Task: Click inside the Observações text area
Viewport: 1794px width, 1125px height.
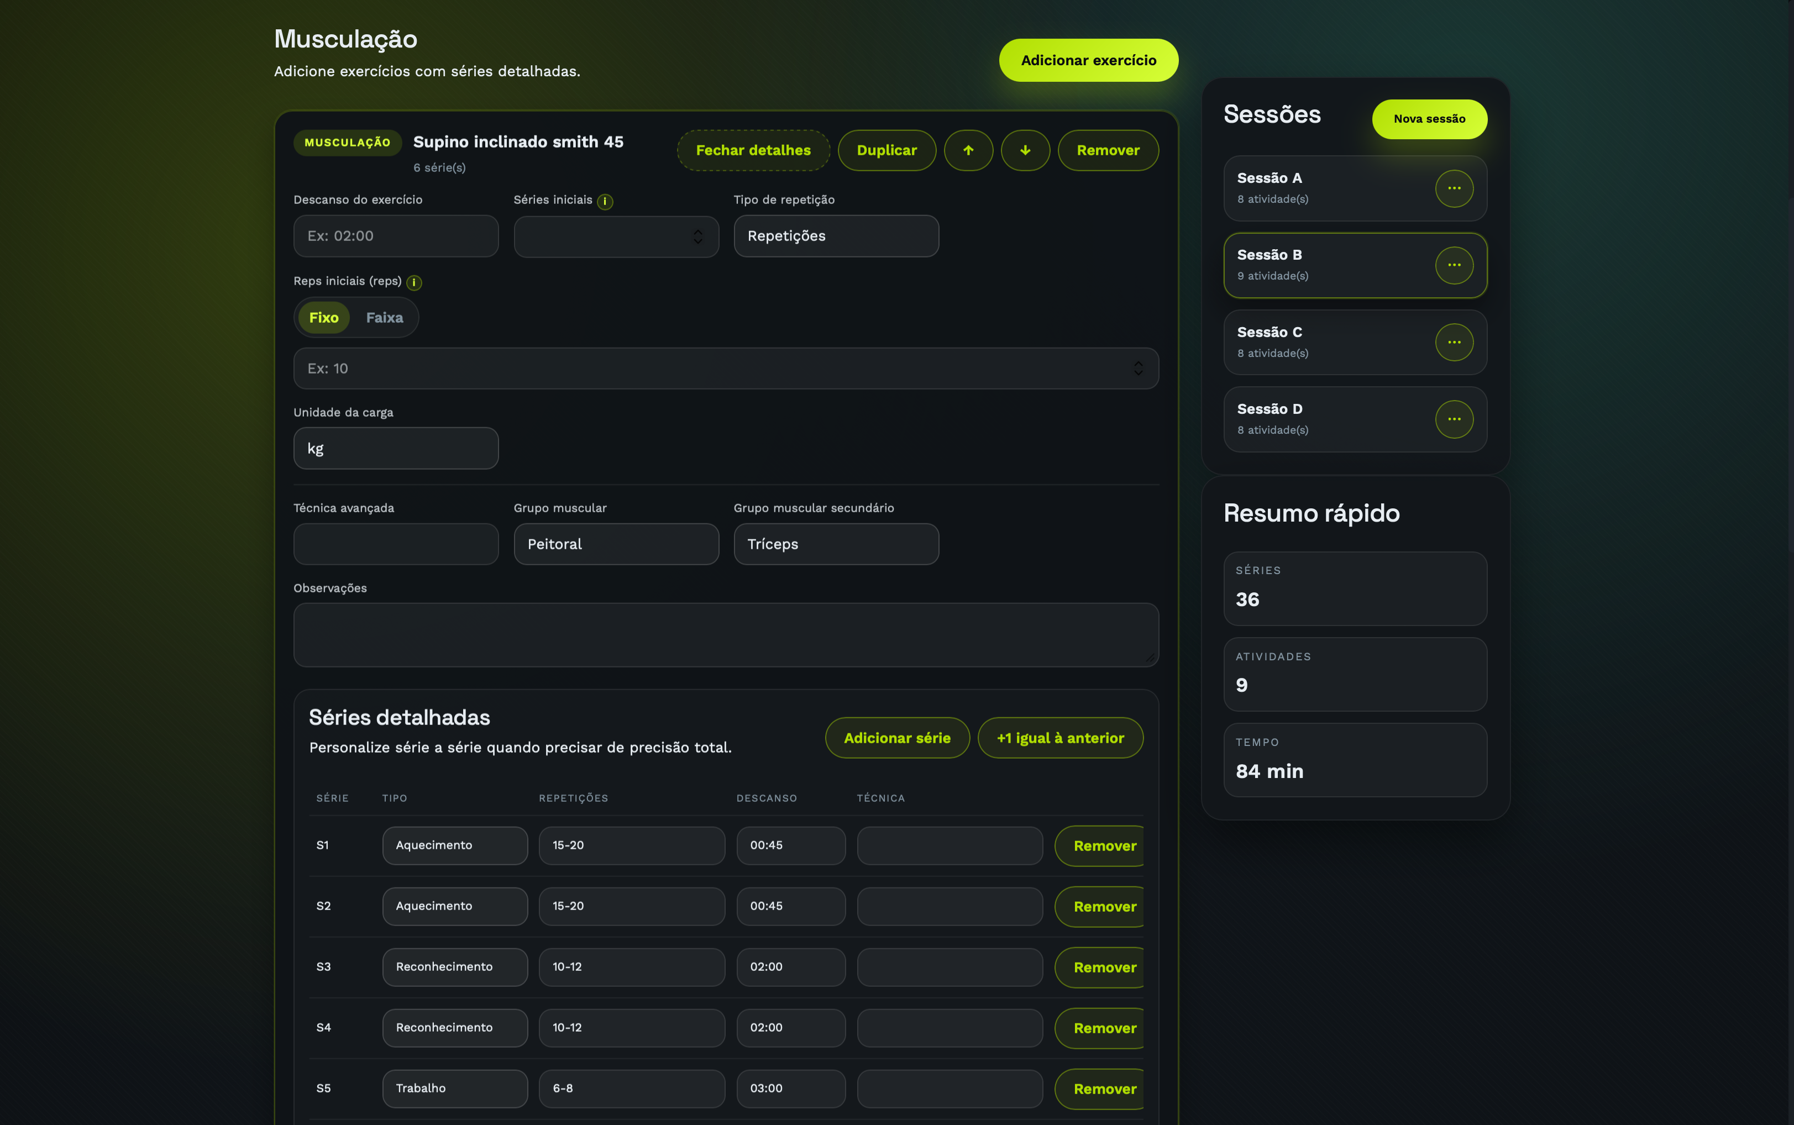Action: click(725, 635)
